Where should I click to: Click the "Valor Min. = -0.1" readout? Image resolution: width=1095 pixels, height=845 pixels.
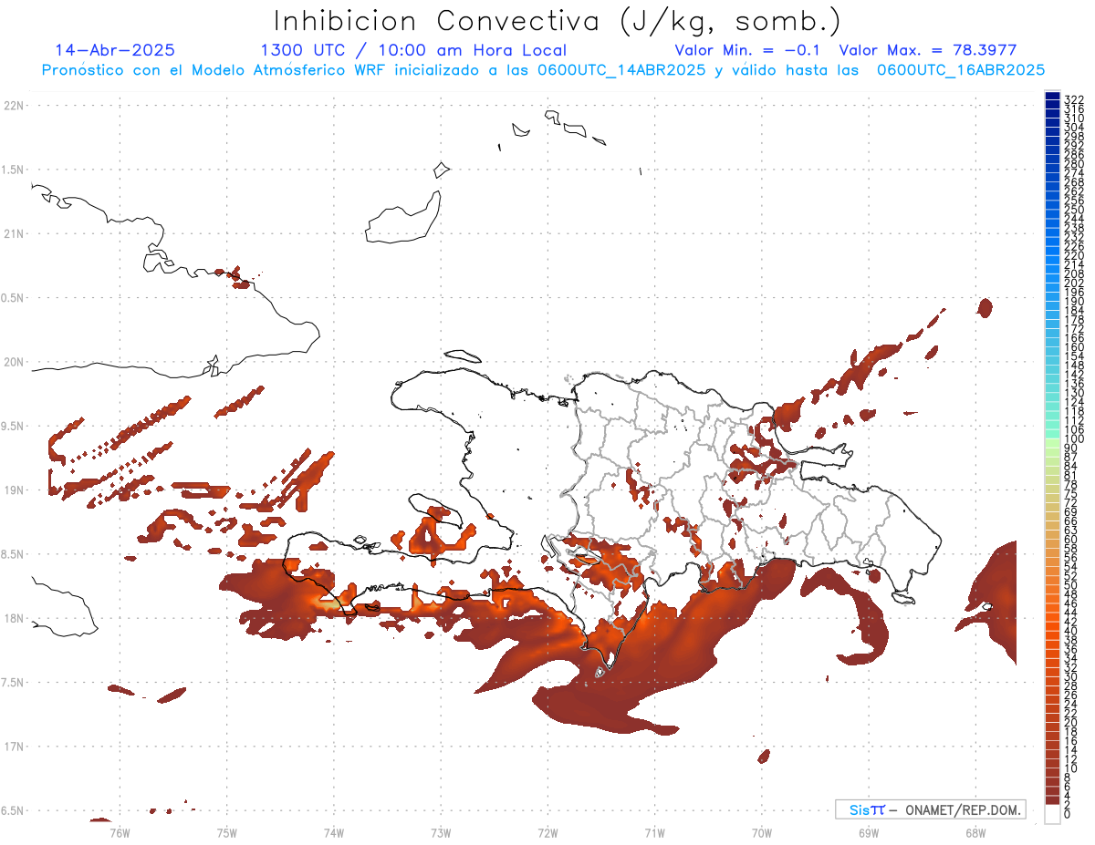(x=748, y=50)
